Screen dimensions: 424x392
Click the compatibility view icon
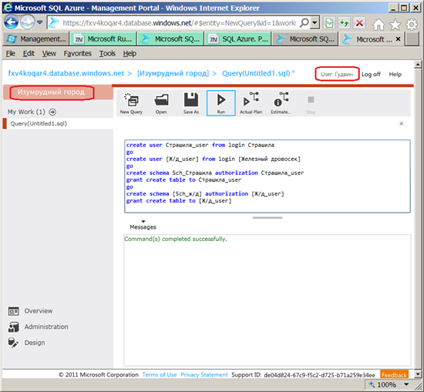tap(329, 23)
